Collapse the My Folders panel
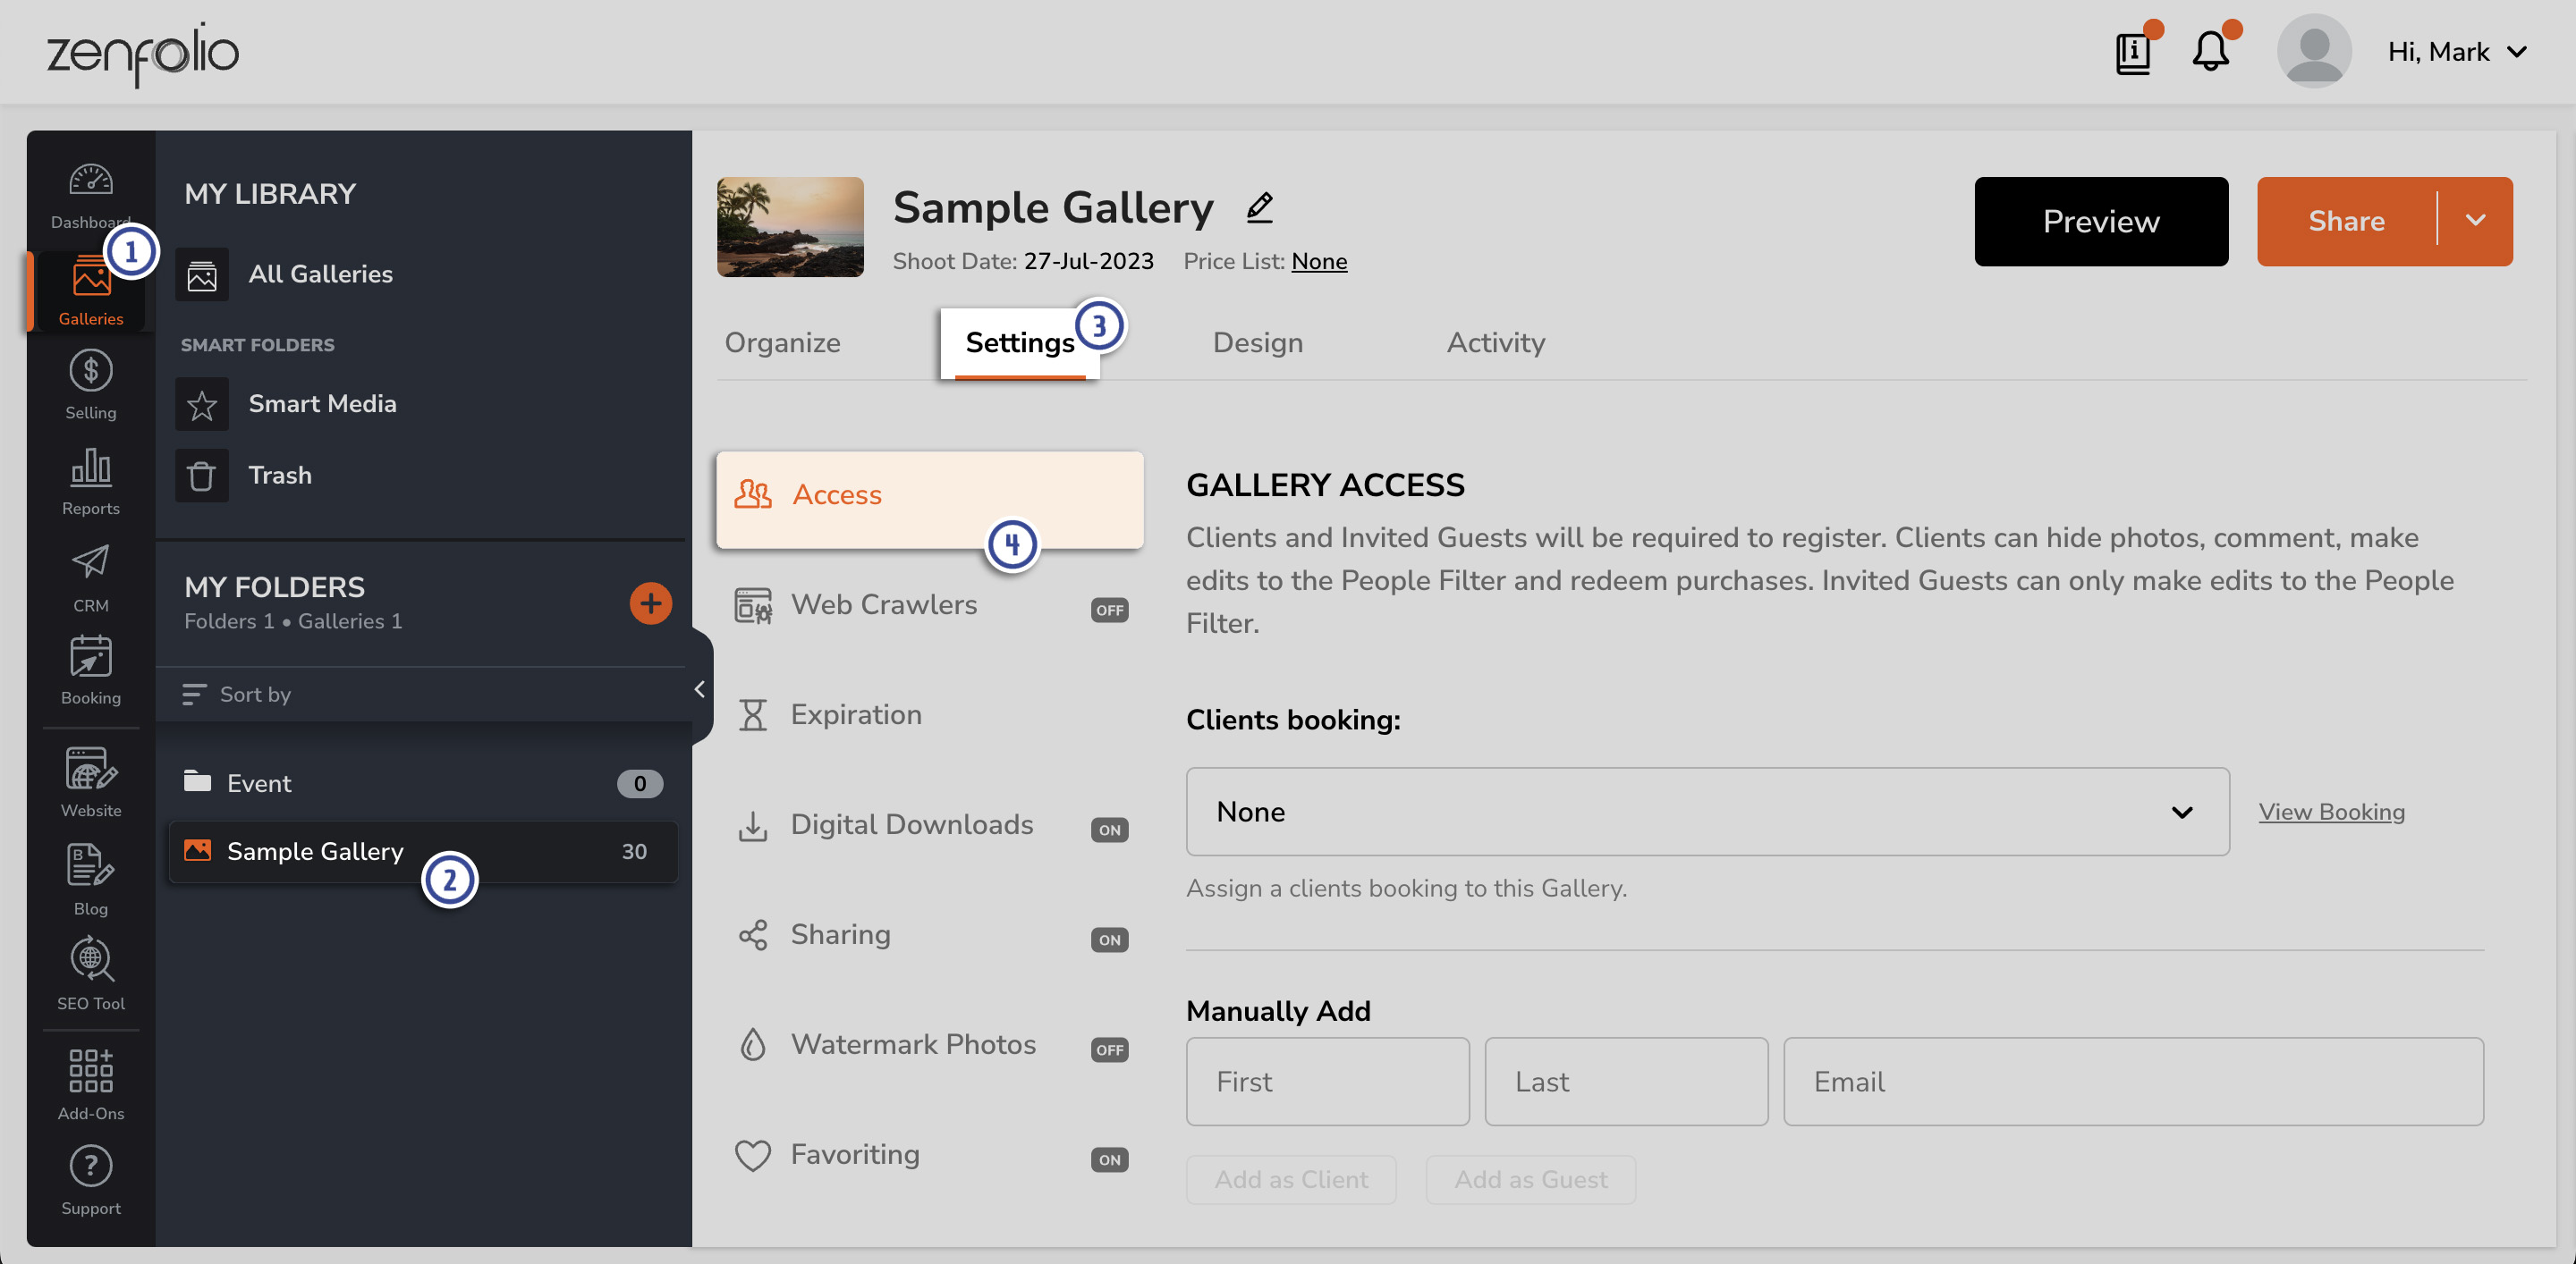The height and width of the screenshot is (1264, 2576). [x=699, y=688]
